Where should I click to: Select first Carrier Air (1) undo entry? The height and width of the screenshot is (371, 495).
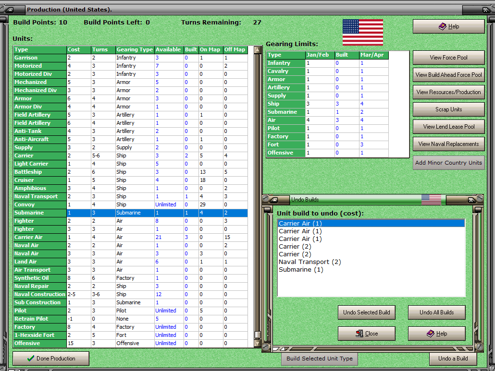371,224
